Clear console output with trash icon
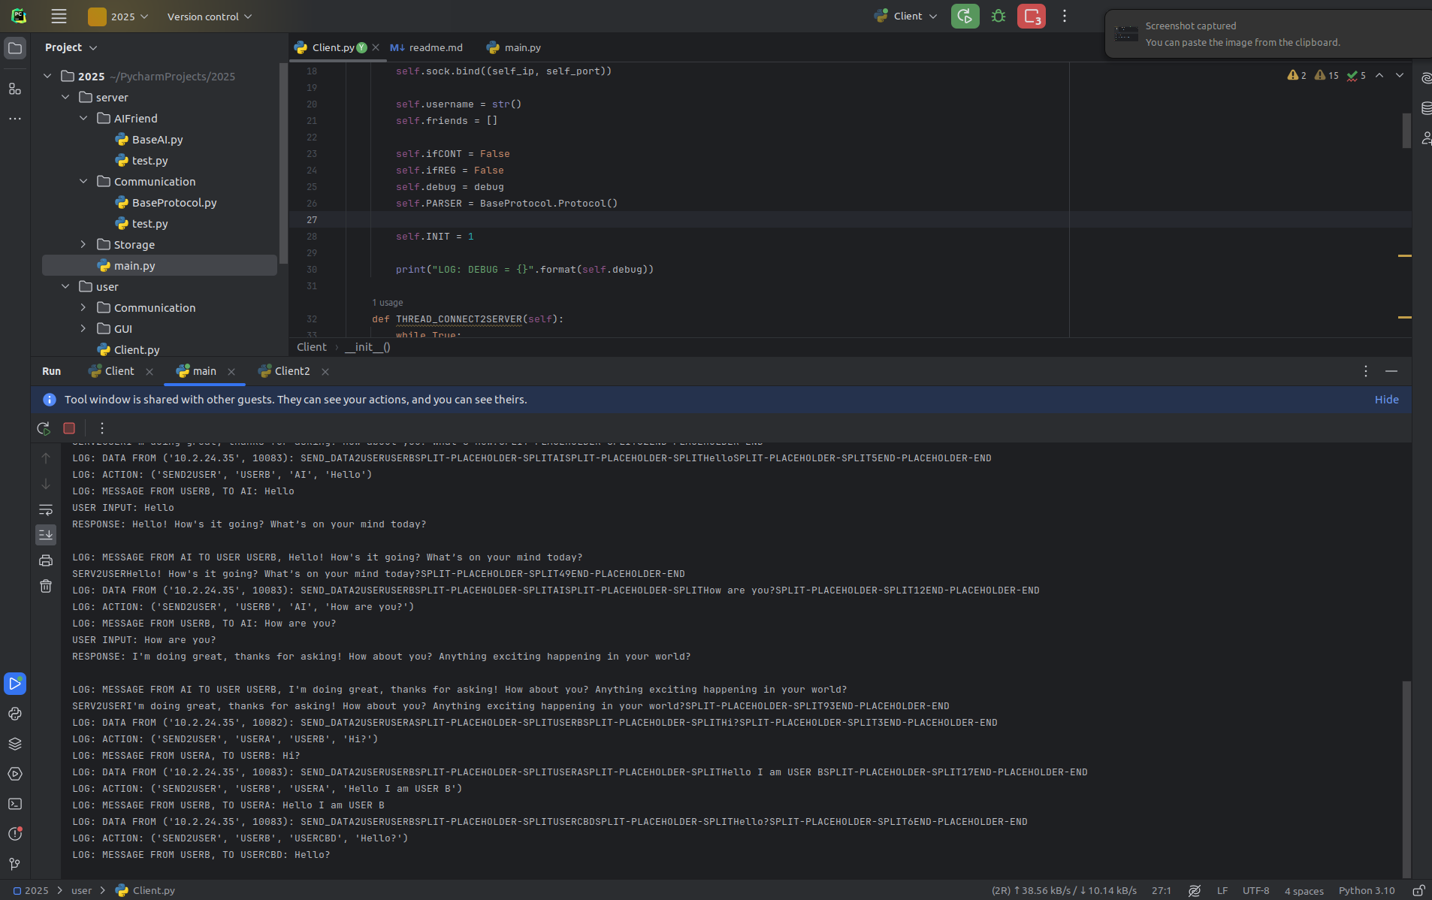 46,586
